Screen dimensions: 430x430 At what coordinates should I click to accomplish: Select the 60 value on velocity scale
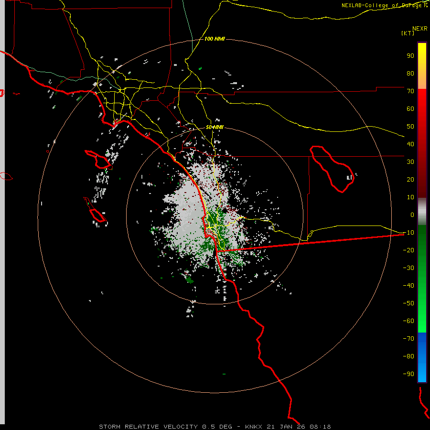tap(410, 108)
